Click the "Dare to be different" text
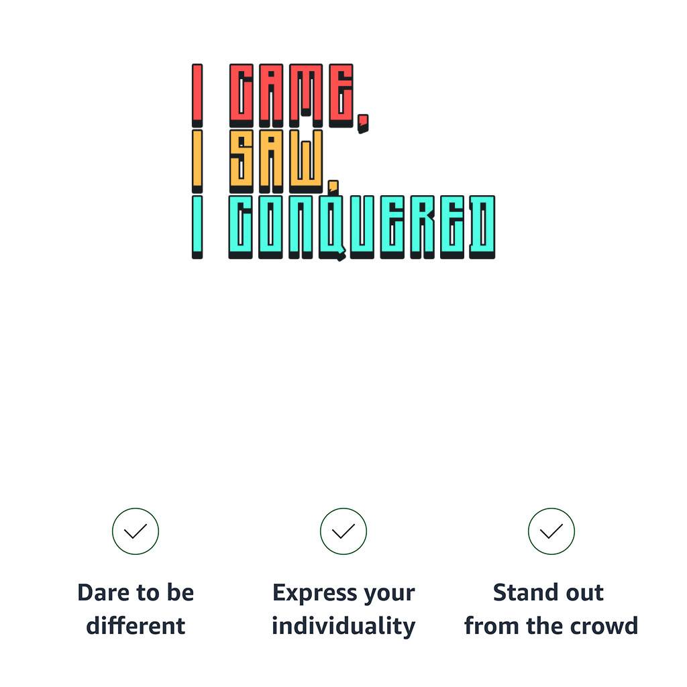The height and width of the screenshot is (687, 687). pos(136,609)
